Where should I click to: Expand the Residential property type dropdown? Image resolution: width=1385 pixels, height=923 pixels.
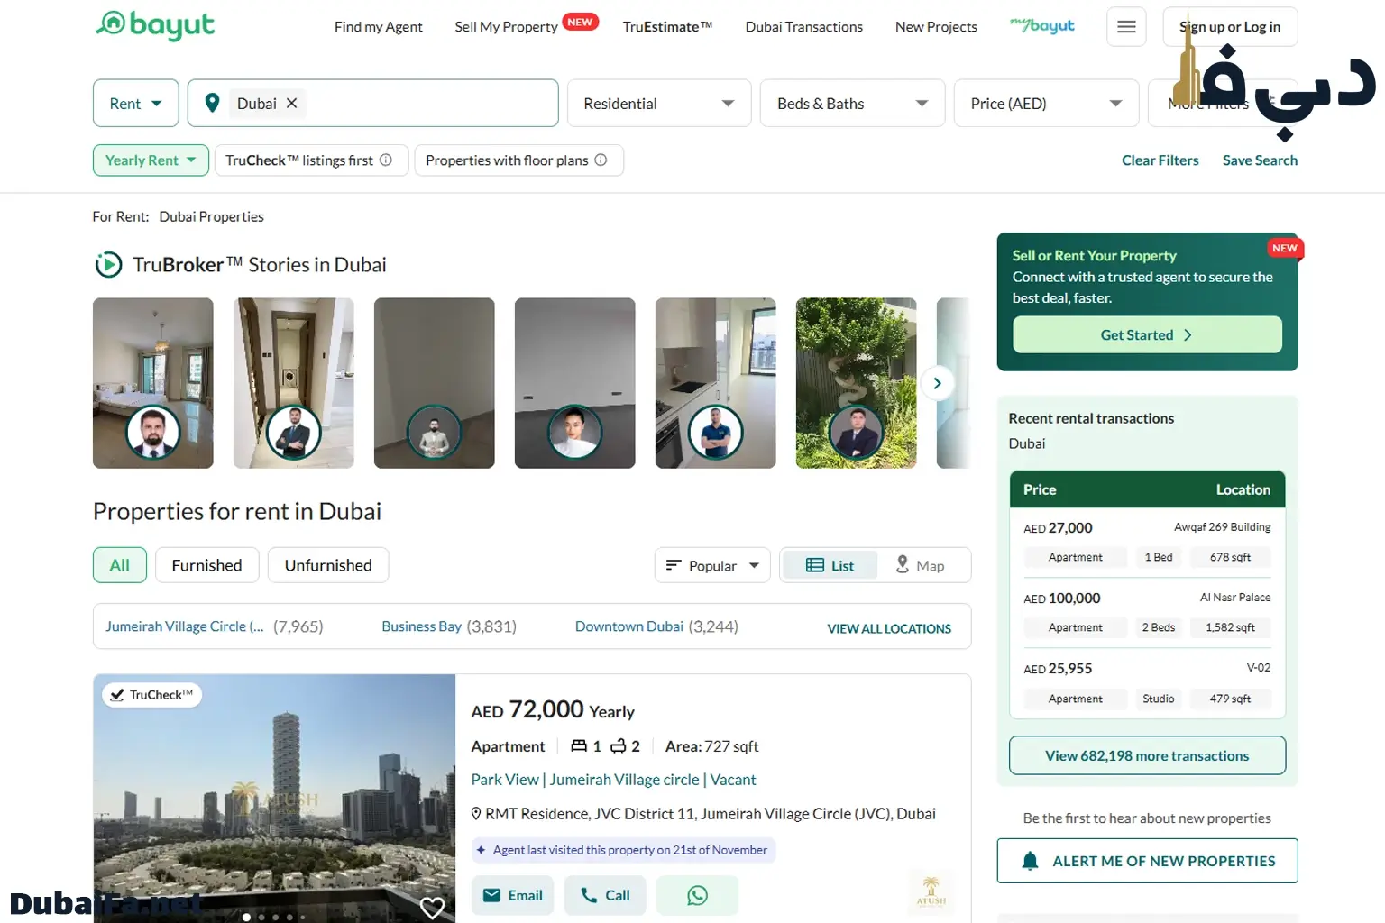coord(658,104)
